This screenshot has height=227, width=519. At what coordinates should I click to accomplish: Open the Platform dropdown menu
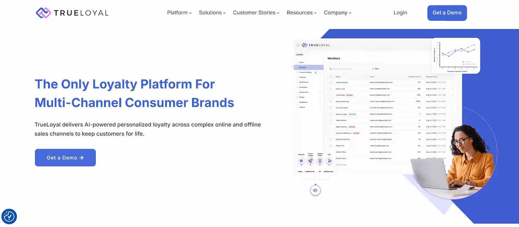tap(179, 13)
